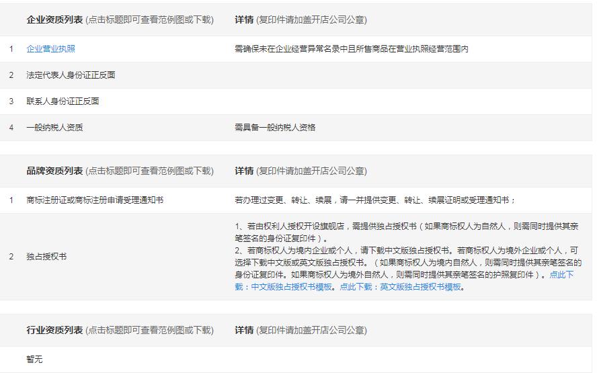Click 详情 header in 行业资质列表 table
The width and height of the screenshot is (597, 373).
tap(244, 331)
